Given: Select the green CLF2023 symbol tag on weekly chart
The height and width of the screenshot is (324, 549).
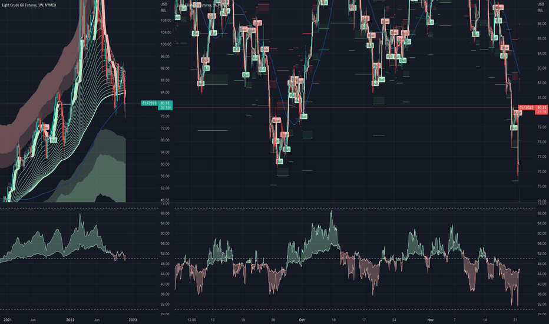Looking at the screenshot, I should [150, 103].
